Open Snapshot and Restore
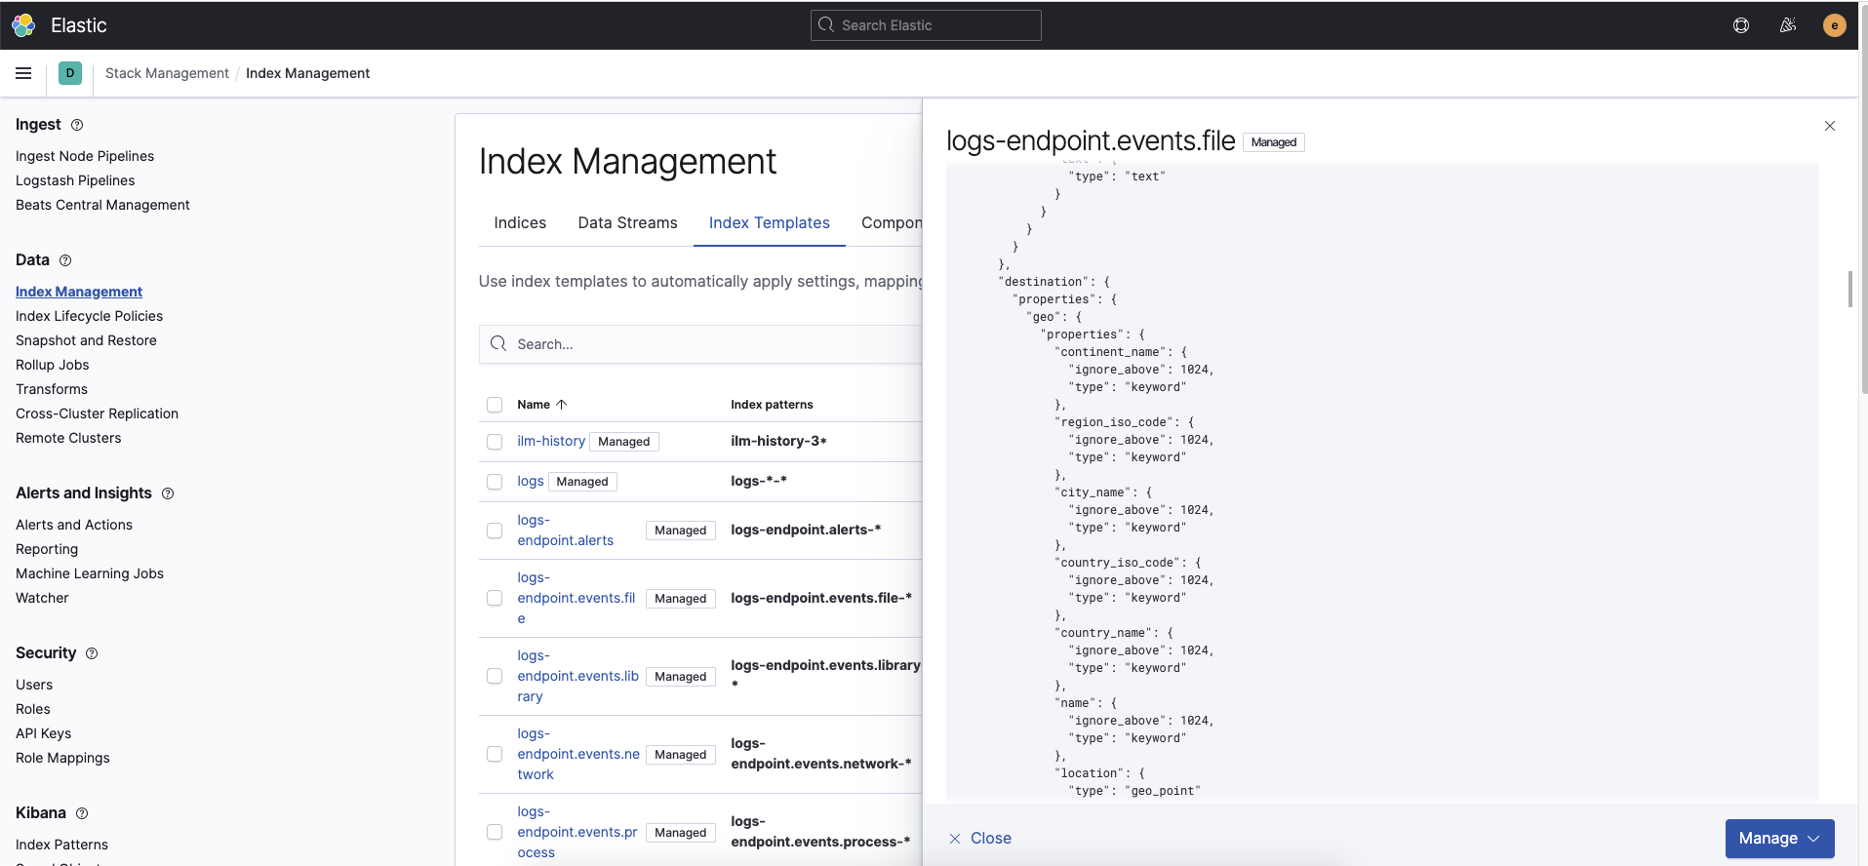This screenshot has height=866, width=1868. [86, 340]
